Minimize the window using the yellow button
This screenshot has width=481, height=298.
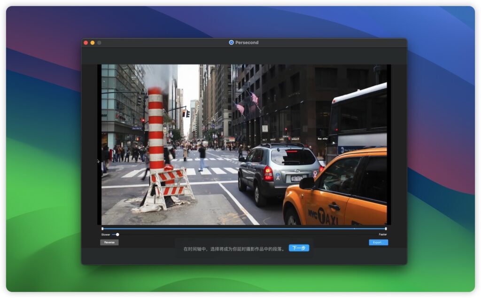click(93, 43)
